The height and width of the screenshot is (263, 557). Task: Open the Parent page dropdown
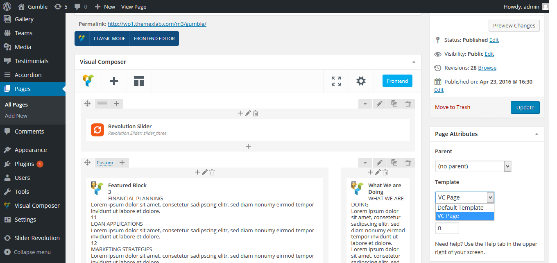tap(473, 166)
